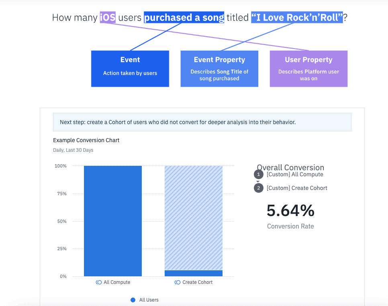Screen dimensions: 388x306
Task: Click the highlighted "purchased a song" phrase
Action: (184, 18)
